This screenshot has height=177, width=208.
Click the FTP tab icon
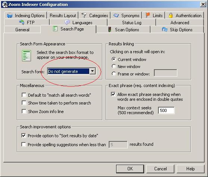[x=22, y=22]
